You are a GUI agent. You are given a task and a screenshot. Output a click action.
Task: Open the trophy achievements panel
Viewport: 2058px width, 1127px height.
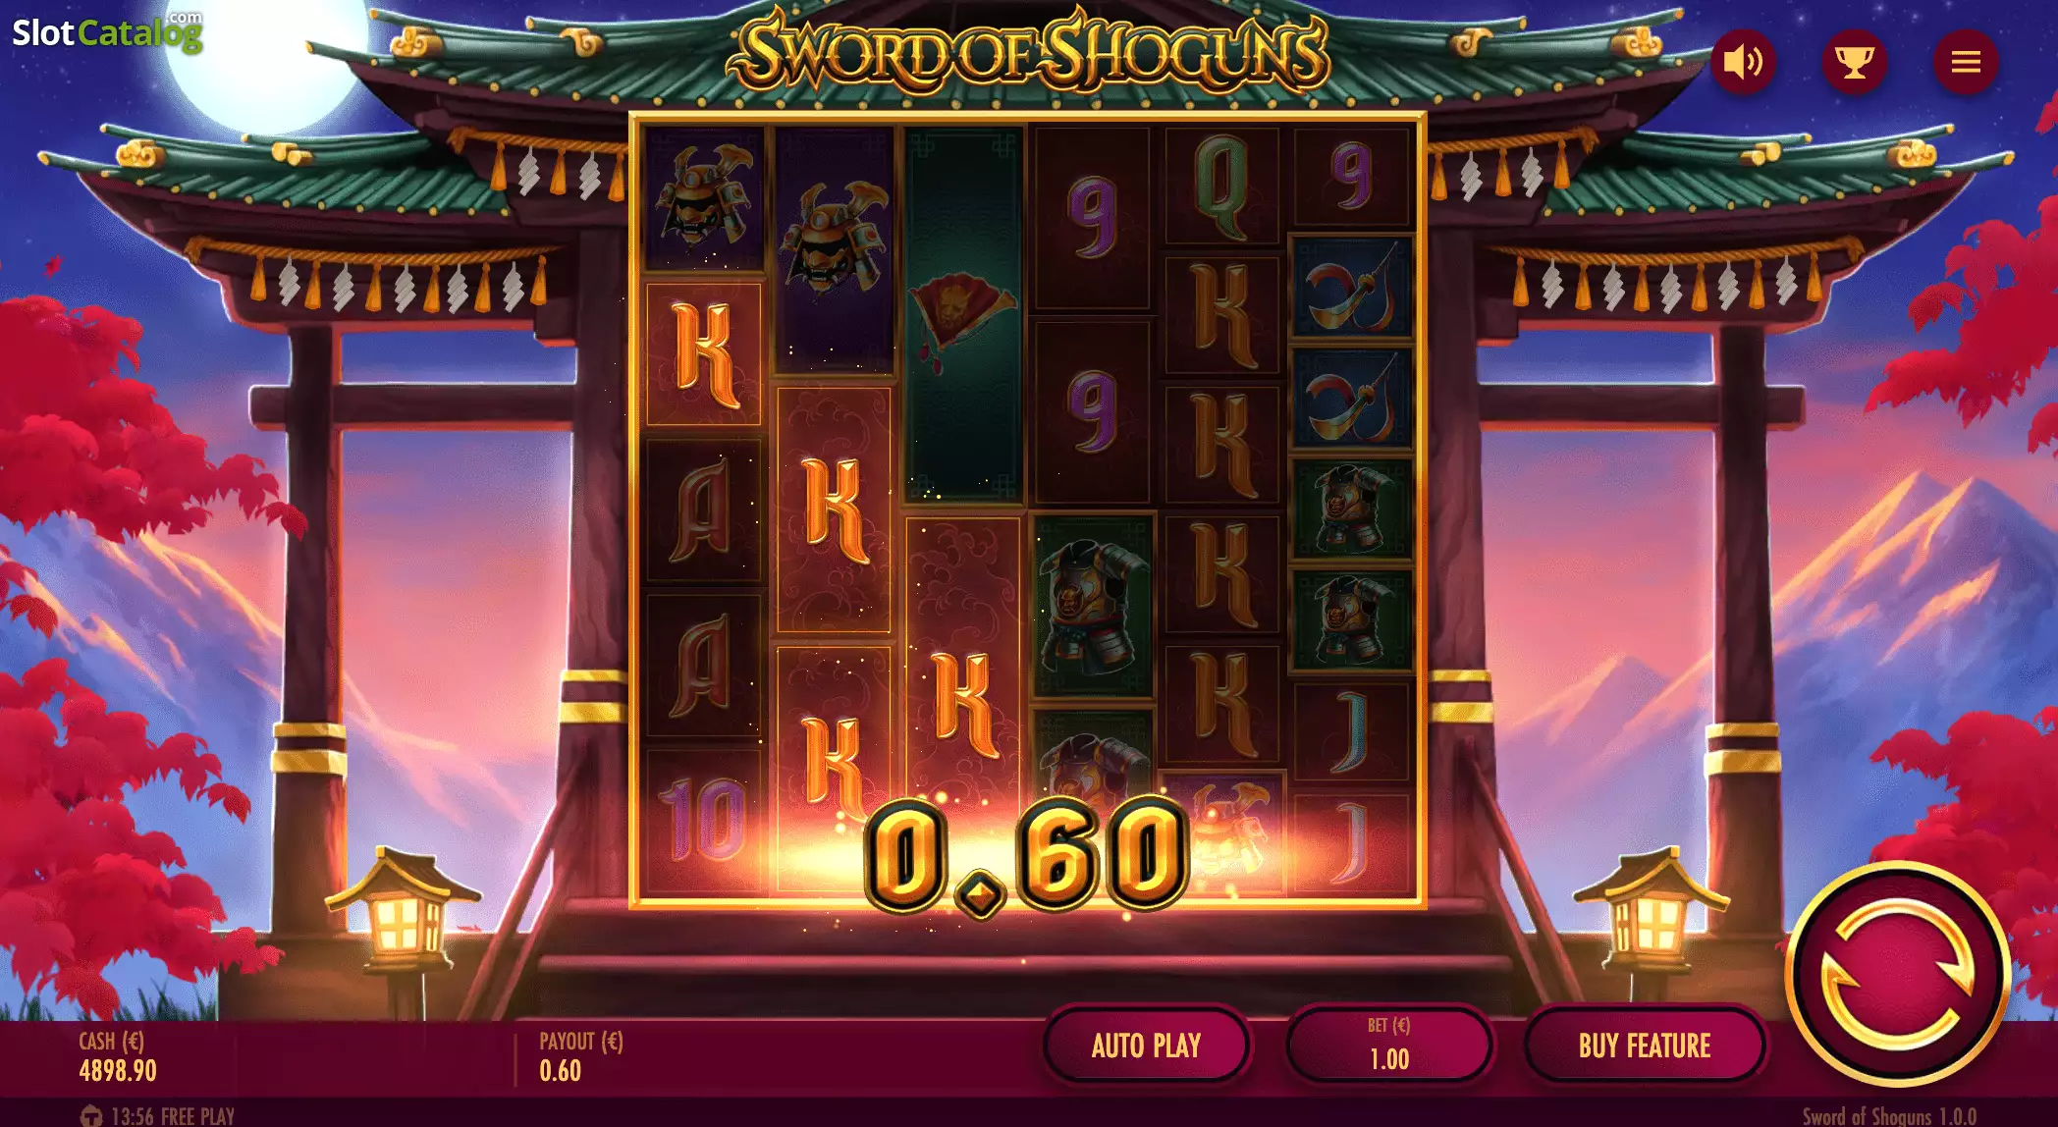[1854, 63]
